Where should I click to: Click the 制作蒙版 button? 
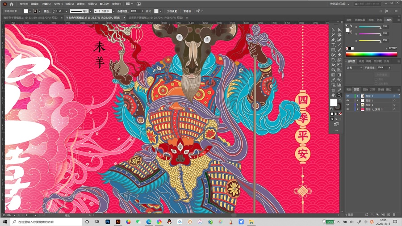point(382,75)
